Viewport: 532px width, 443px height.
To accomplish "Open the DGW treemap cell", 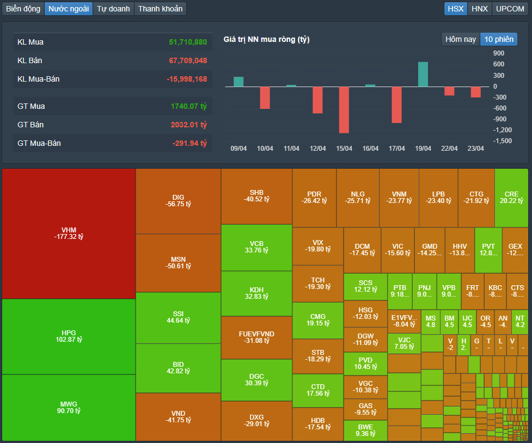I will pyautogui.click(x=365, y=340).
